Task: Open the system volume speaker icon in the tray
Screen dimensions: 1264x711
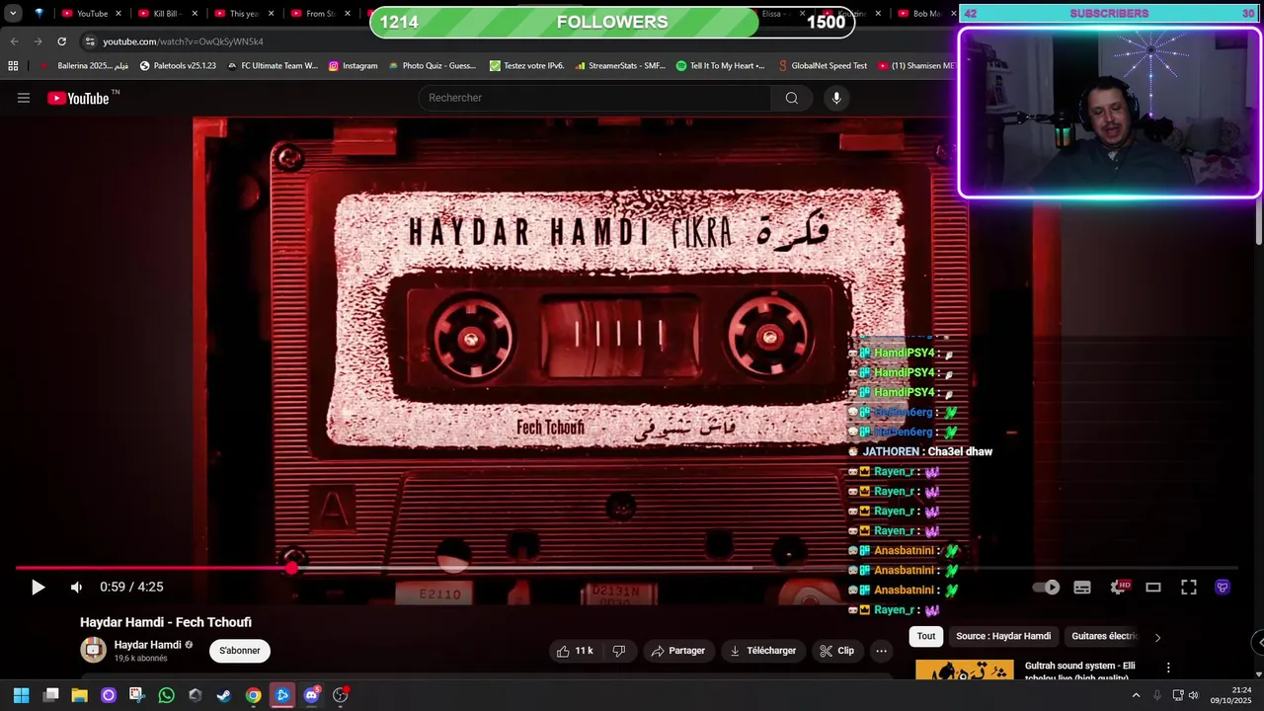Action: pos(1194,695)
